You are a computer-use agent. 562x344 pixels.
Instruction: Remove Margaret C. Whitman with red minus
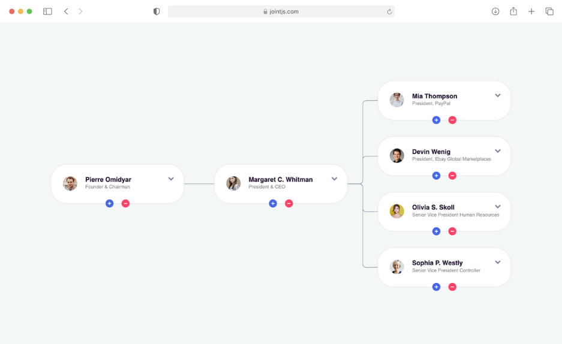[x=289, y=203]
